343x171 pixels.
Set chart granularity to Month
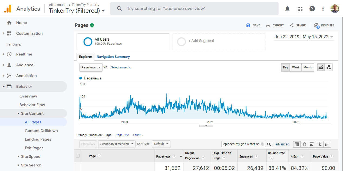308,67
